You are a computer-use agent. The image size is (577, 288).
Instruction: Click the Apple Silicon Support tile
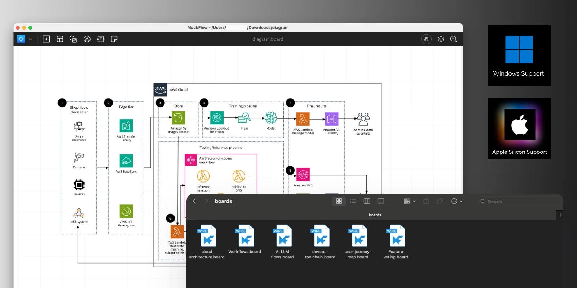519,129
